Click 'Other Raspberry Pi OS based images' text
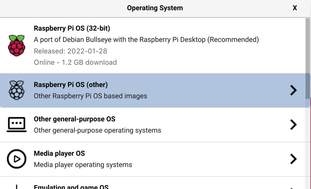The height and width of the screenshot is (189, 311). [90, 96]
